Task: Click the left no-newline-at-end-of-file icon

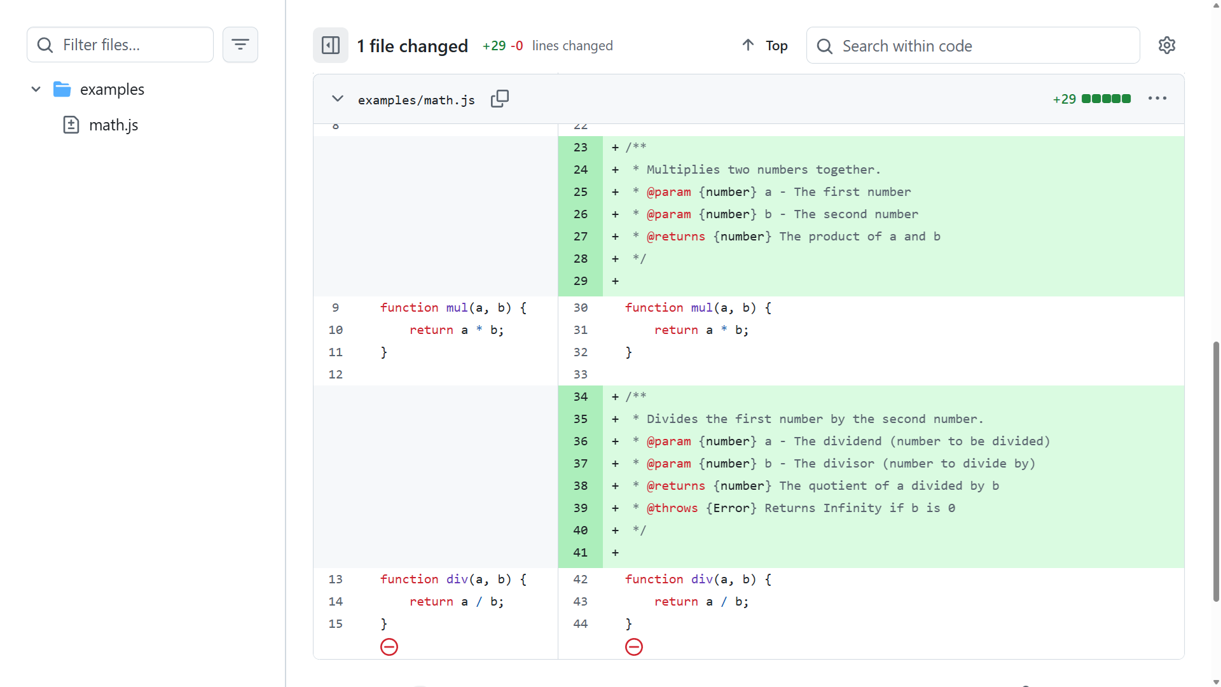Action: tap(389, 647)
